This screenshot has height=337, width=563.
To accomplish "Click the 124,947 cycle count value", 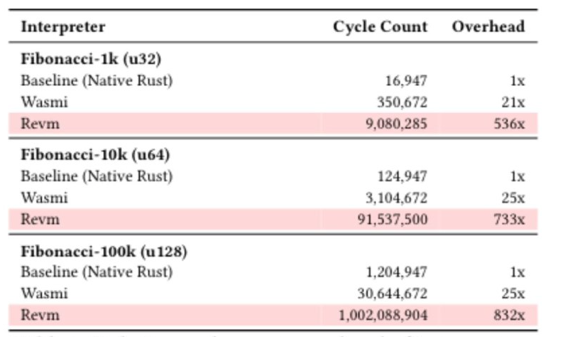I will tap(402, 176).
